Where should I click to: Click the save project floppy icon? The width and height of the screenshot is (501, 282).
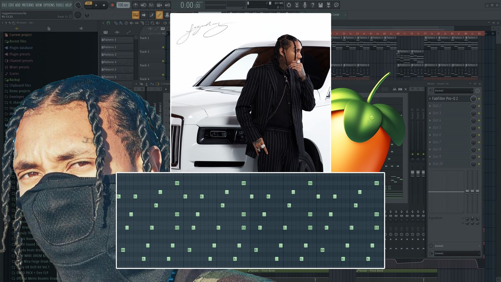[321, 5]
